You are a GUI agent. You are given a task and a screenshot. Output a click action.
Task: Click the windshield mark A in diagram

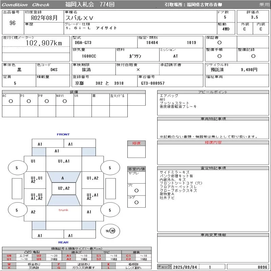[x=63, y=178]
